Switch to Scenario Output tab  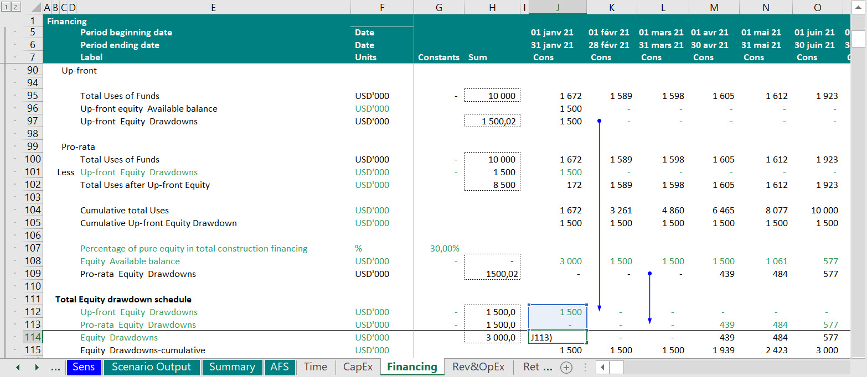click(x=151, y=367)
